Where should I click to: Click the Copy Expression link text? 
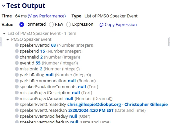121,24
